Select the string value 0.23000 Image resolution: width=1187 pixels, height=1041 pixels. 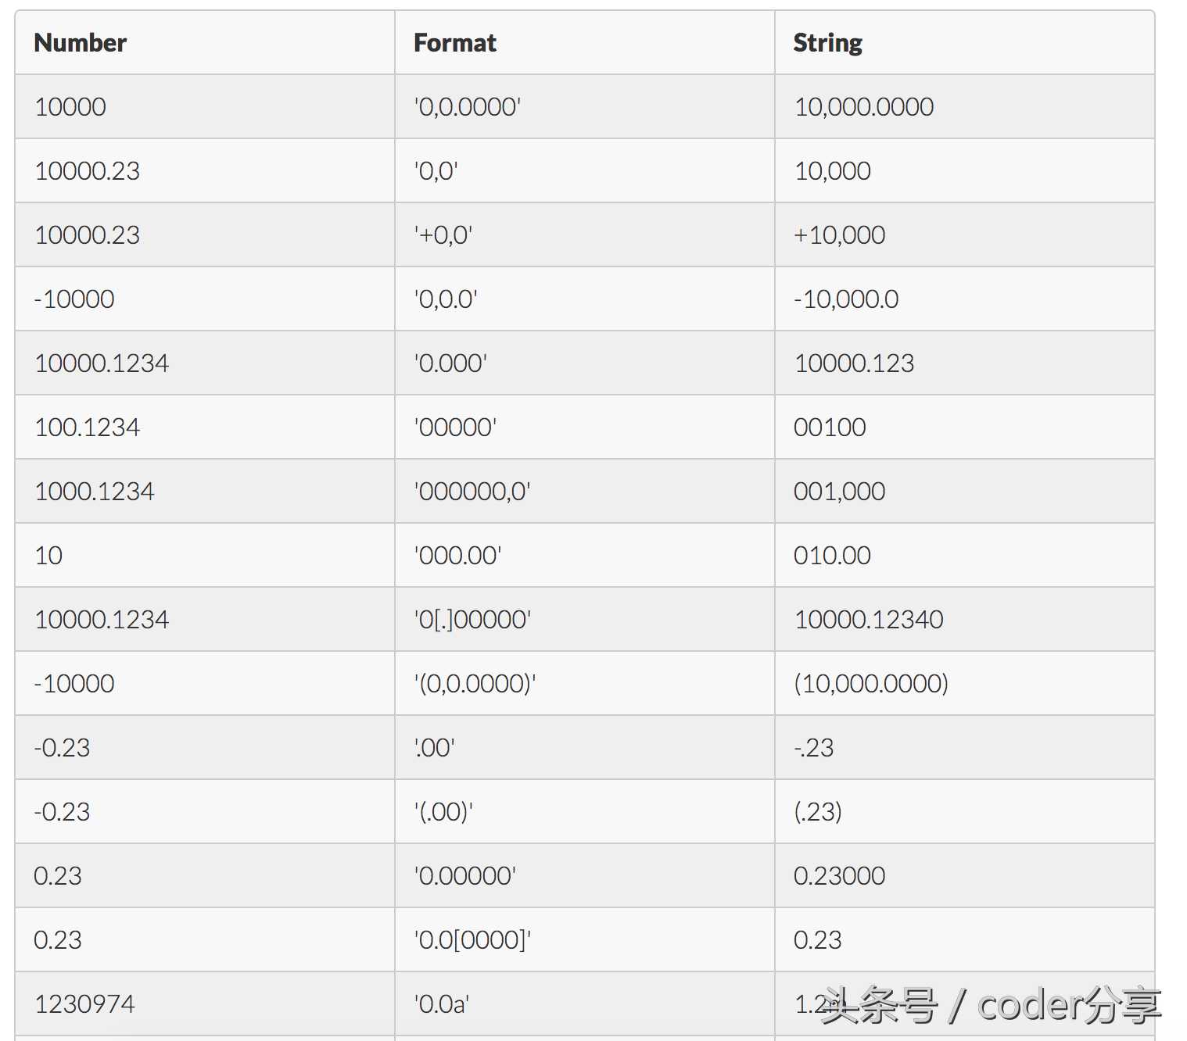[840, 876]
